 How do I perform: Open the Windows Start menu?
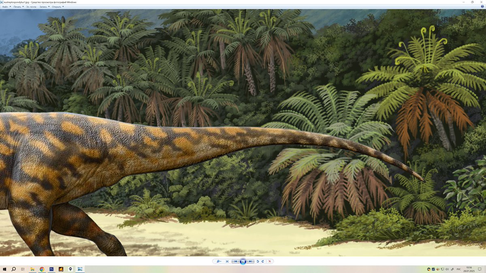tap(4, 269)
